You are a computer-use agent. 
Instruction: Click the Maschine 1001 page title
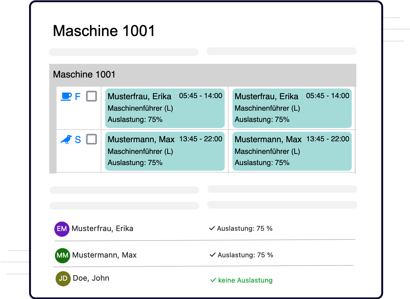104,31
